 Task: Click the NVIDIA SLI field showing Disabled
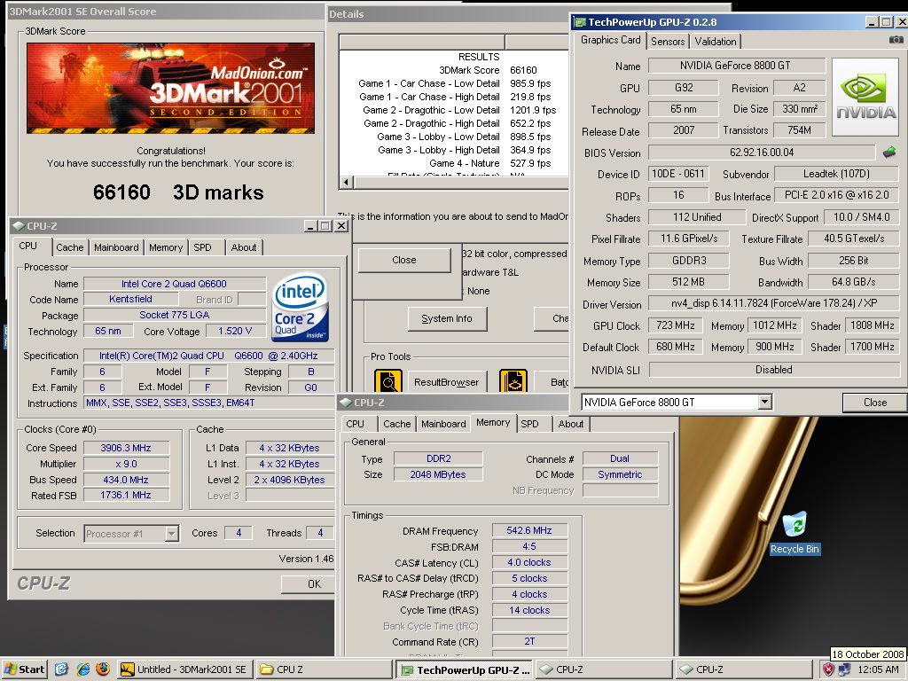pyautogui.click(x=774, y=370)
